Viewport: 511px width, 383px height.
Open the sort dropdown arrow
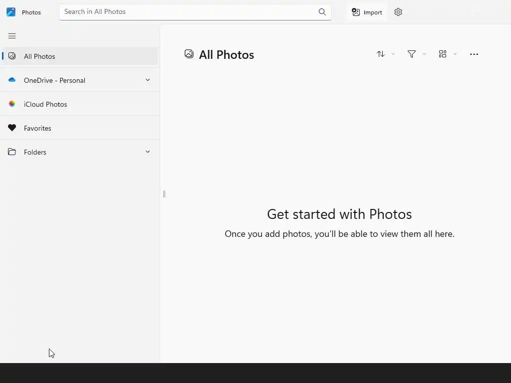pyautogui.click(x=393, y=54)
